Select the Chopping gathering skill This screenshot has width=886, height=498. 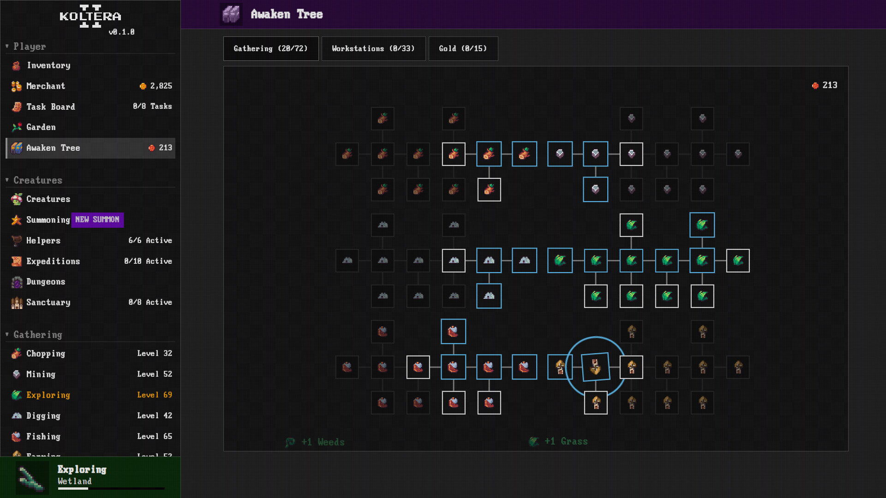click(x=46, y=354)
